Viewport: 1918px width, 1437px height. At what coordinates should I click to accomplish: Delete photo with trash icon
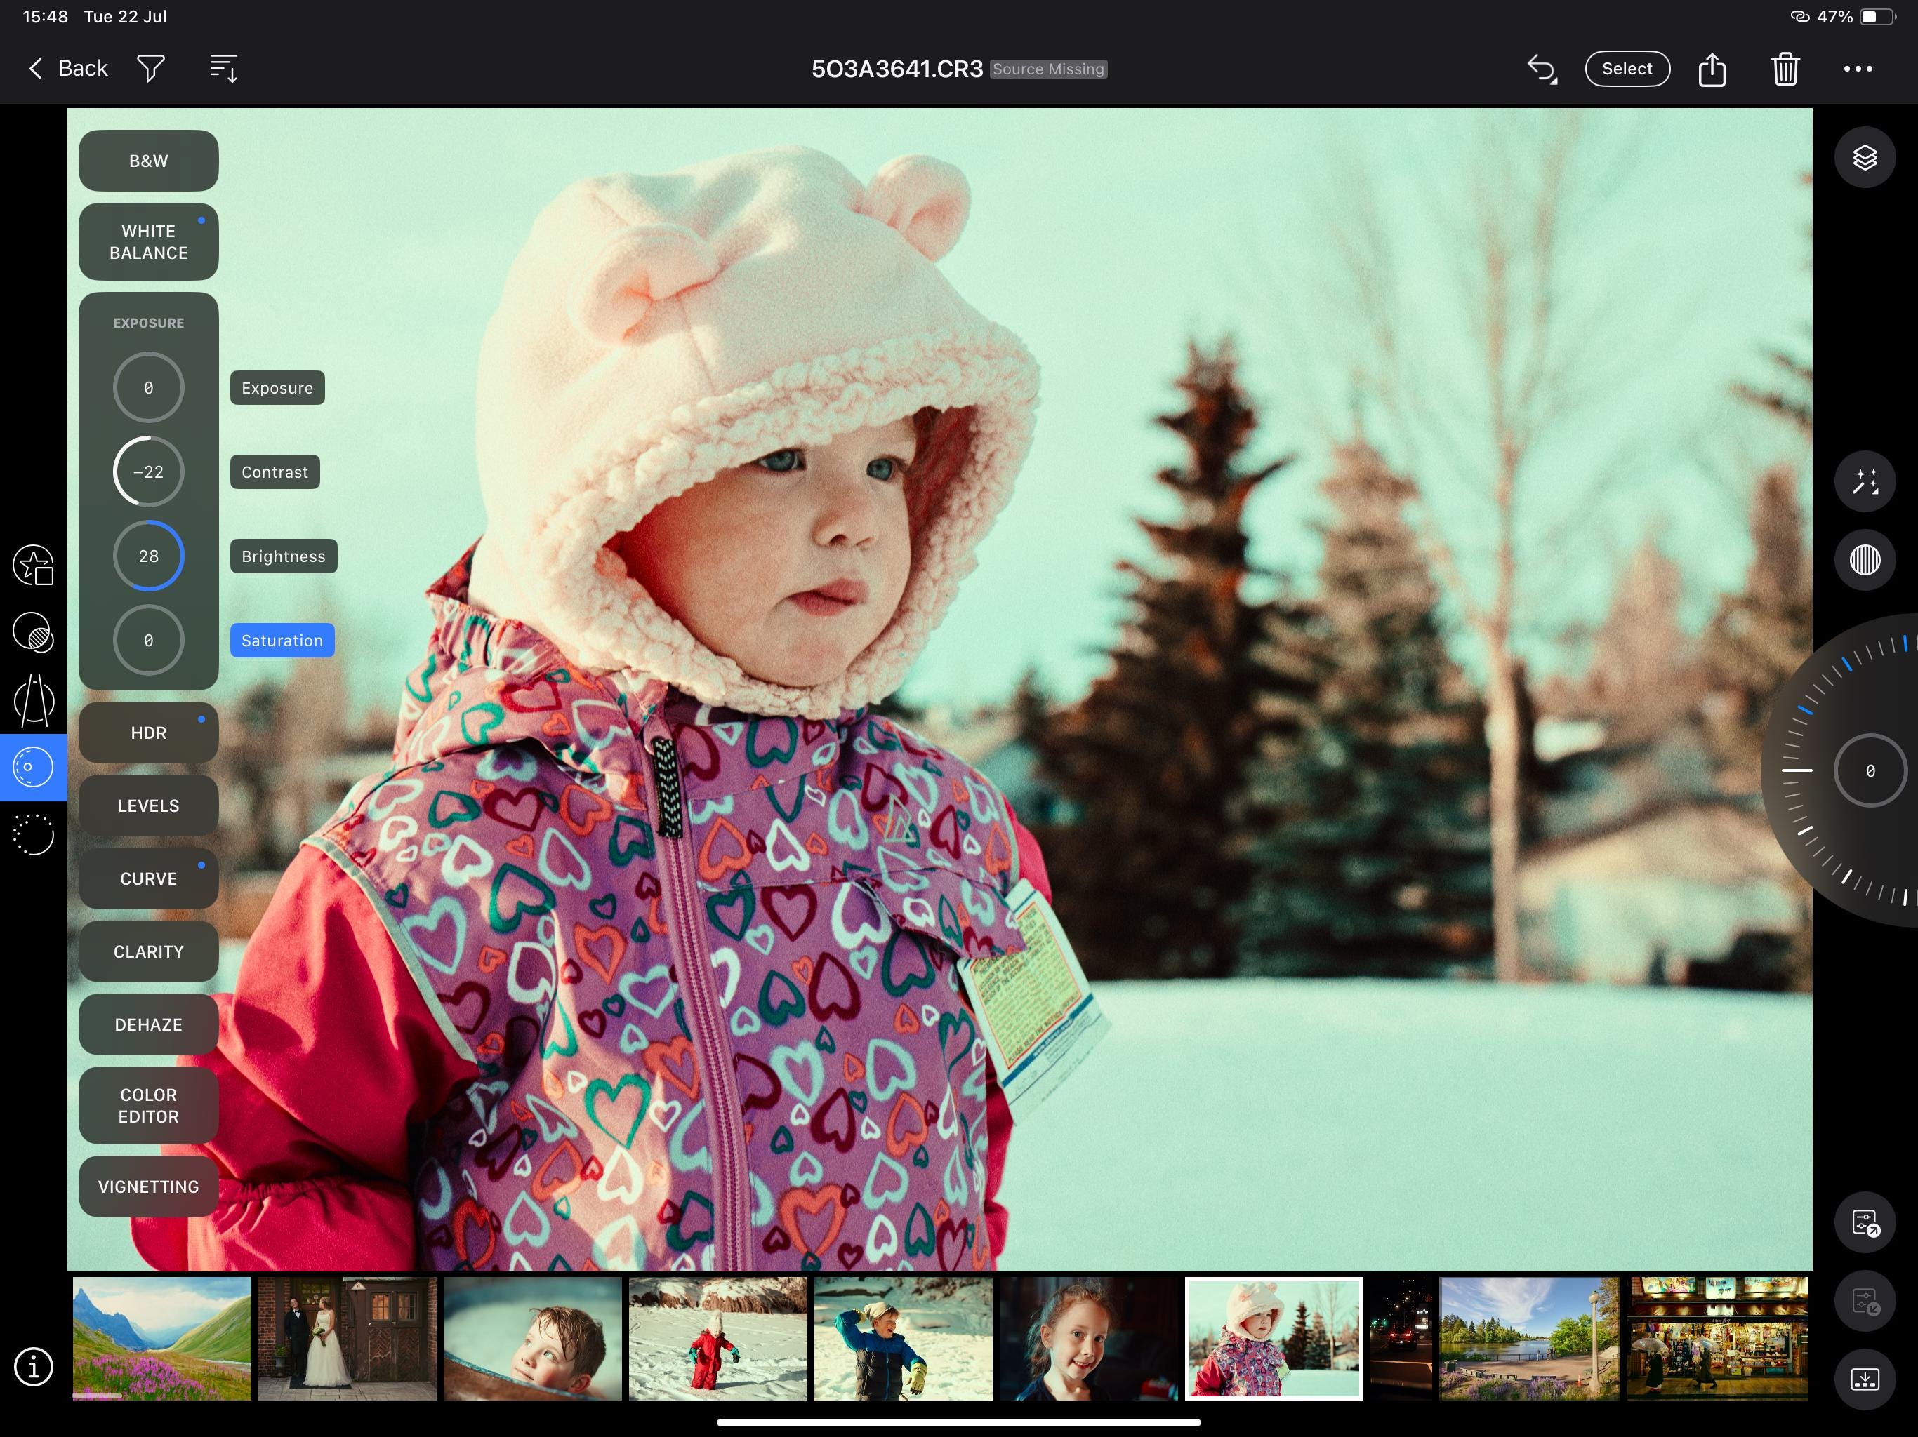click(x=1785, y=69)
